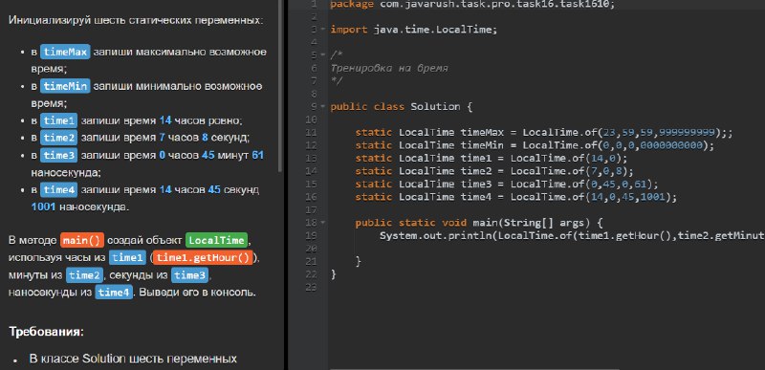Click the blue number 1001 in the description
This screenshot has height=370, width=765.
click(x=43, y=207)
